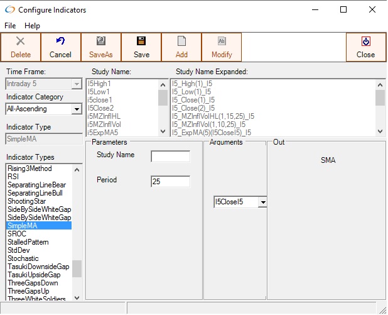The height and width of the screenshot is (315, 388).
Task: Open the File menu
Action: (x=11, y=26)
